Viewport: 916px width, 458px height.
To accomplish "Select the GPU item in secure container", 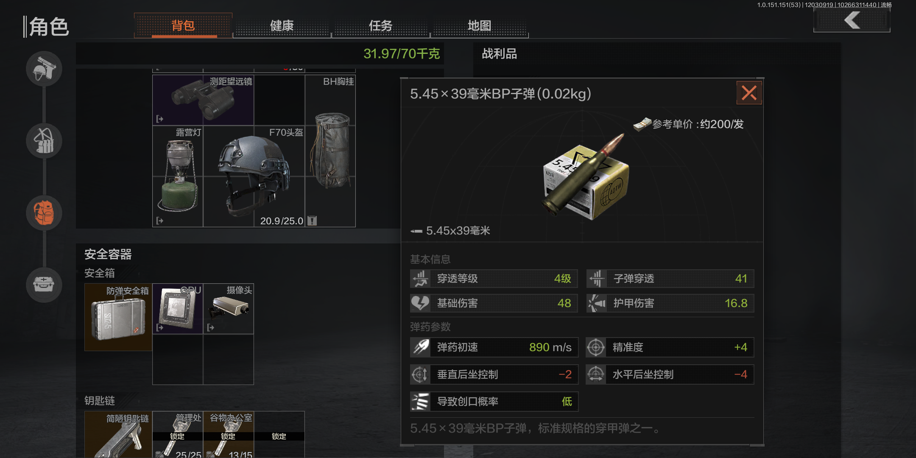I will (x=178, y=309).
